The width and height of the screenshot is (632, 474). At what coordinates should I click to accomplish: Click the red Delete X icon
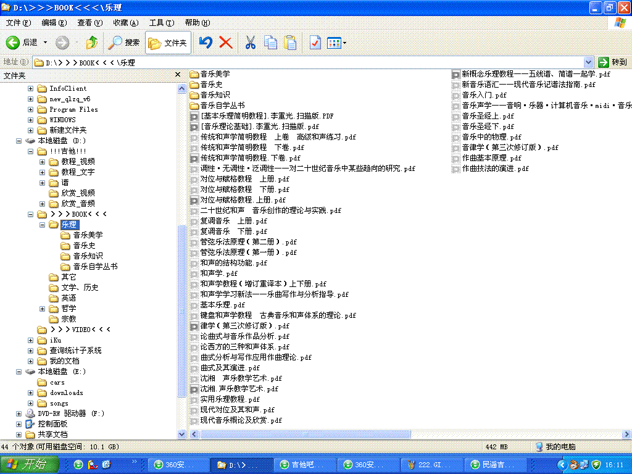tap(226, 43)
